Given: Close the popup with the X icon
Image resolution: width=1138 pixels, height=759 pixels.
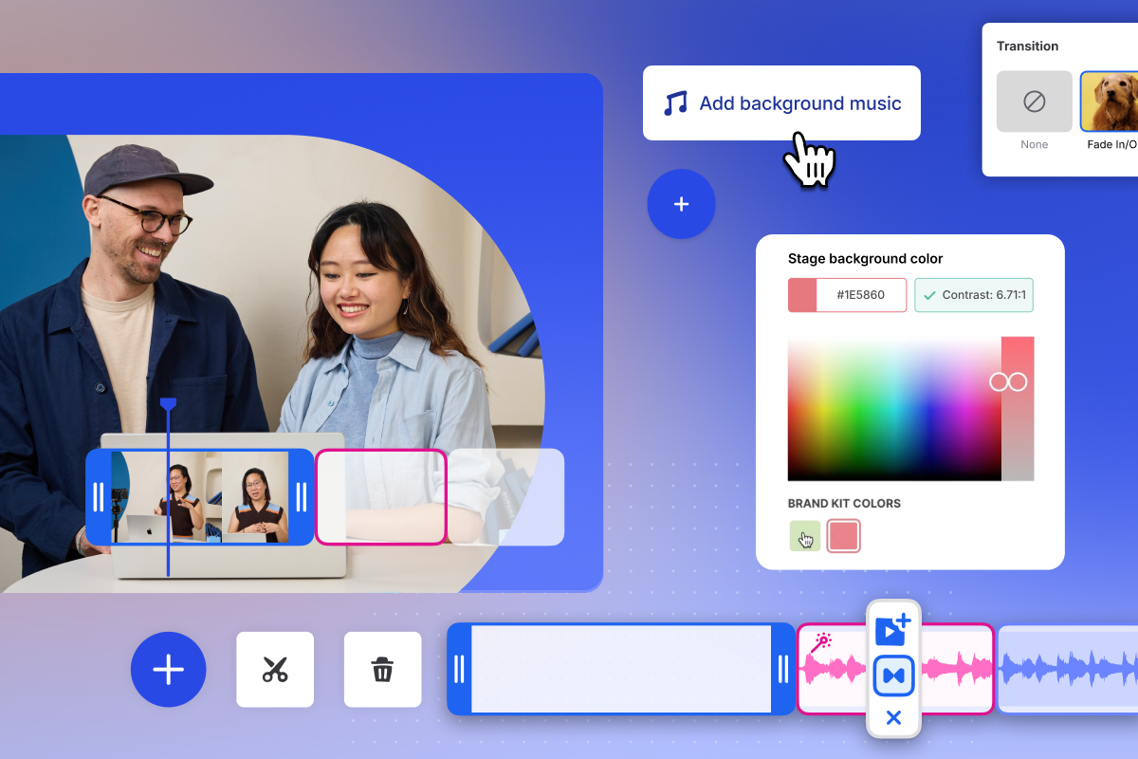Looking at the screenshot, I should tap(893, 718).
